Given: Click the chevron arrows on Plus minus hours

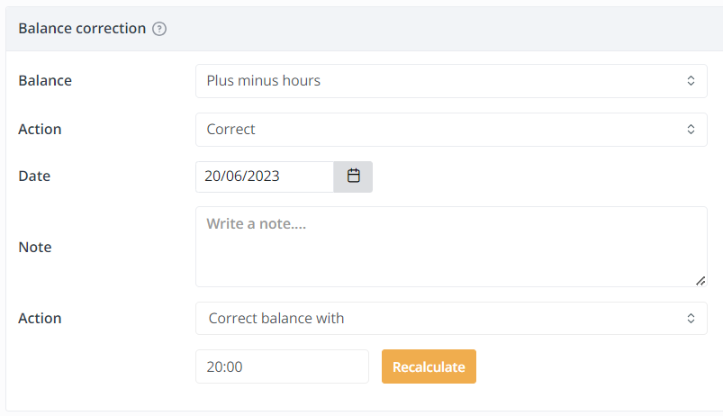Looking at the screenshot, I should [691, 81].
